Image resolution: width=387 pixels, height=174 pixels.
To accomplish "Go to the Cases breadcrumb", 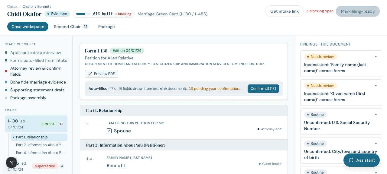I will (12, 6).
